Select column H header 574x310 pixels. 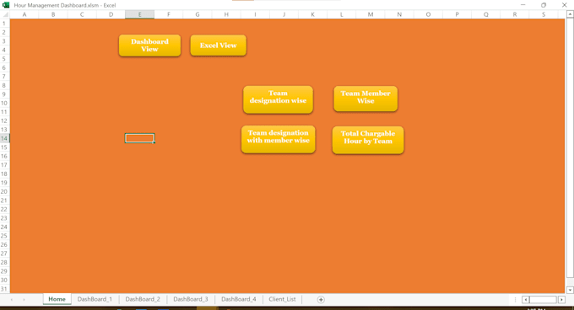coord(226,14)
